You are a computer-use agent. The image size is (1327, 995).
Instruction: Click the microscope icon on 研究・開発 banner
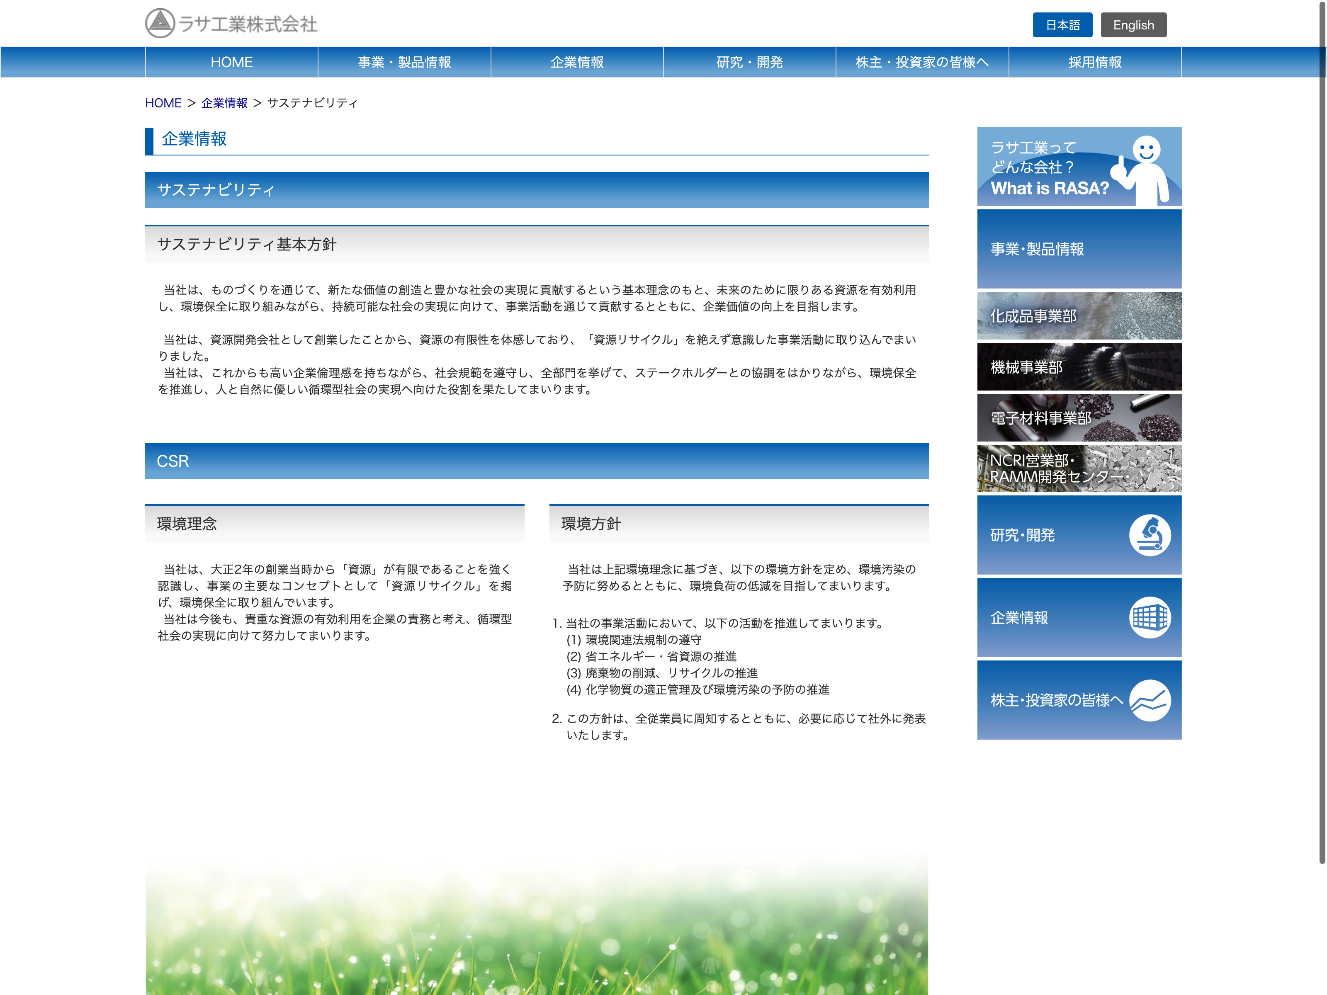pyautogui.click(x=1150, y=535)
